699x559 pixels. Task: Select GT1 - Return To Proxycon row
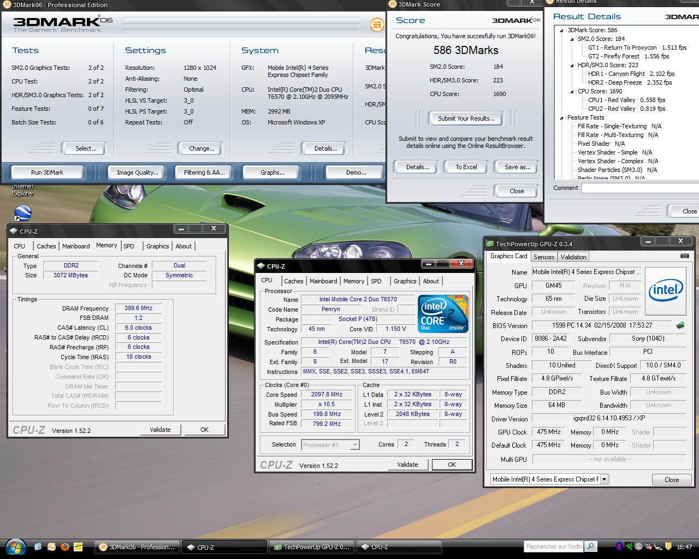pos(637,47)
